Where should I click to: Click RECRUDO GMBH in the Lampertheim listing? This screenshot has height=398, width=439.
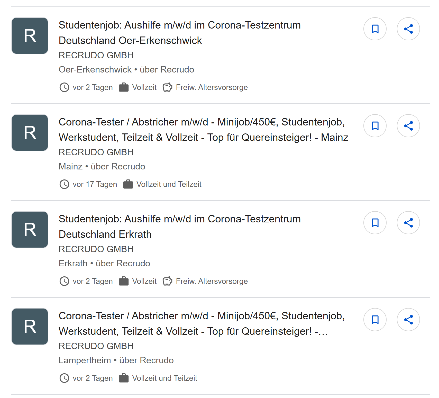pos(96,346)
